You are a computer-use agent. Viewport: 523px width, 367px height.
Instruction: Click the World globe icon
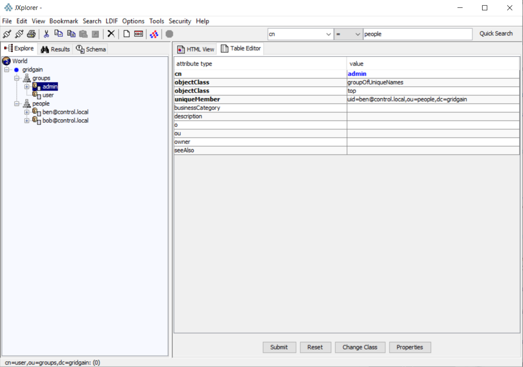click(x=7, y=61)
